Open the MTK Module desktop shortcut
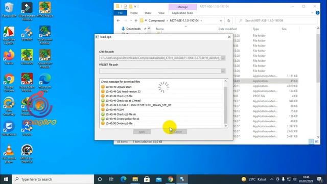 tap(45, 10)
